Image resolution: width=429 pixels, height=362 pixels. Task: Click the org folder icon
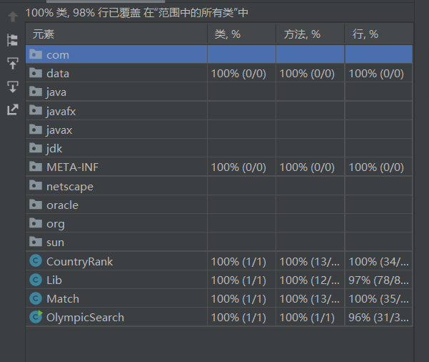pyautogui.click(x=36, y=223)
